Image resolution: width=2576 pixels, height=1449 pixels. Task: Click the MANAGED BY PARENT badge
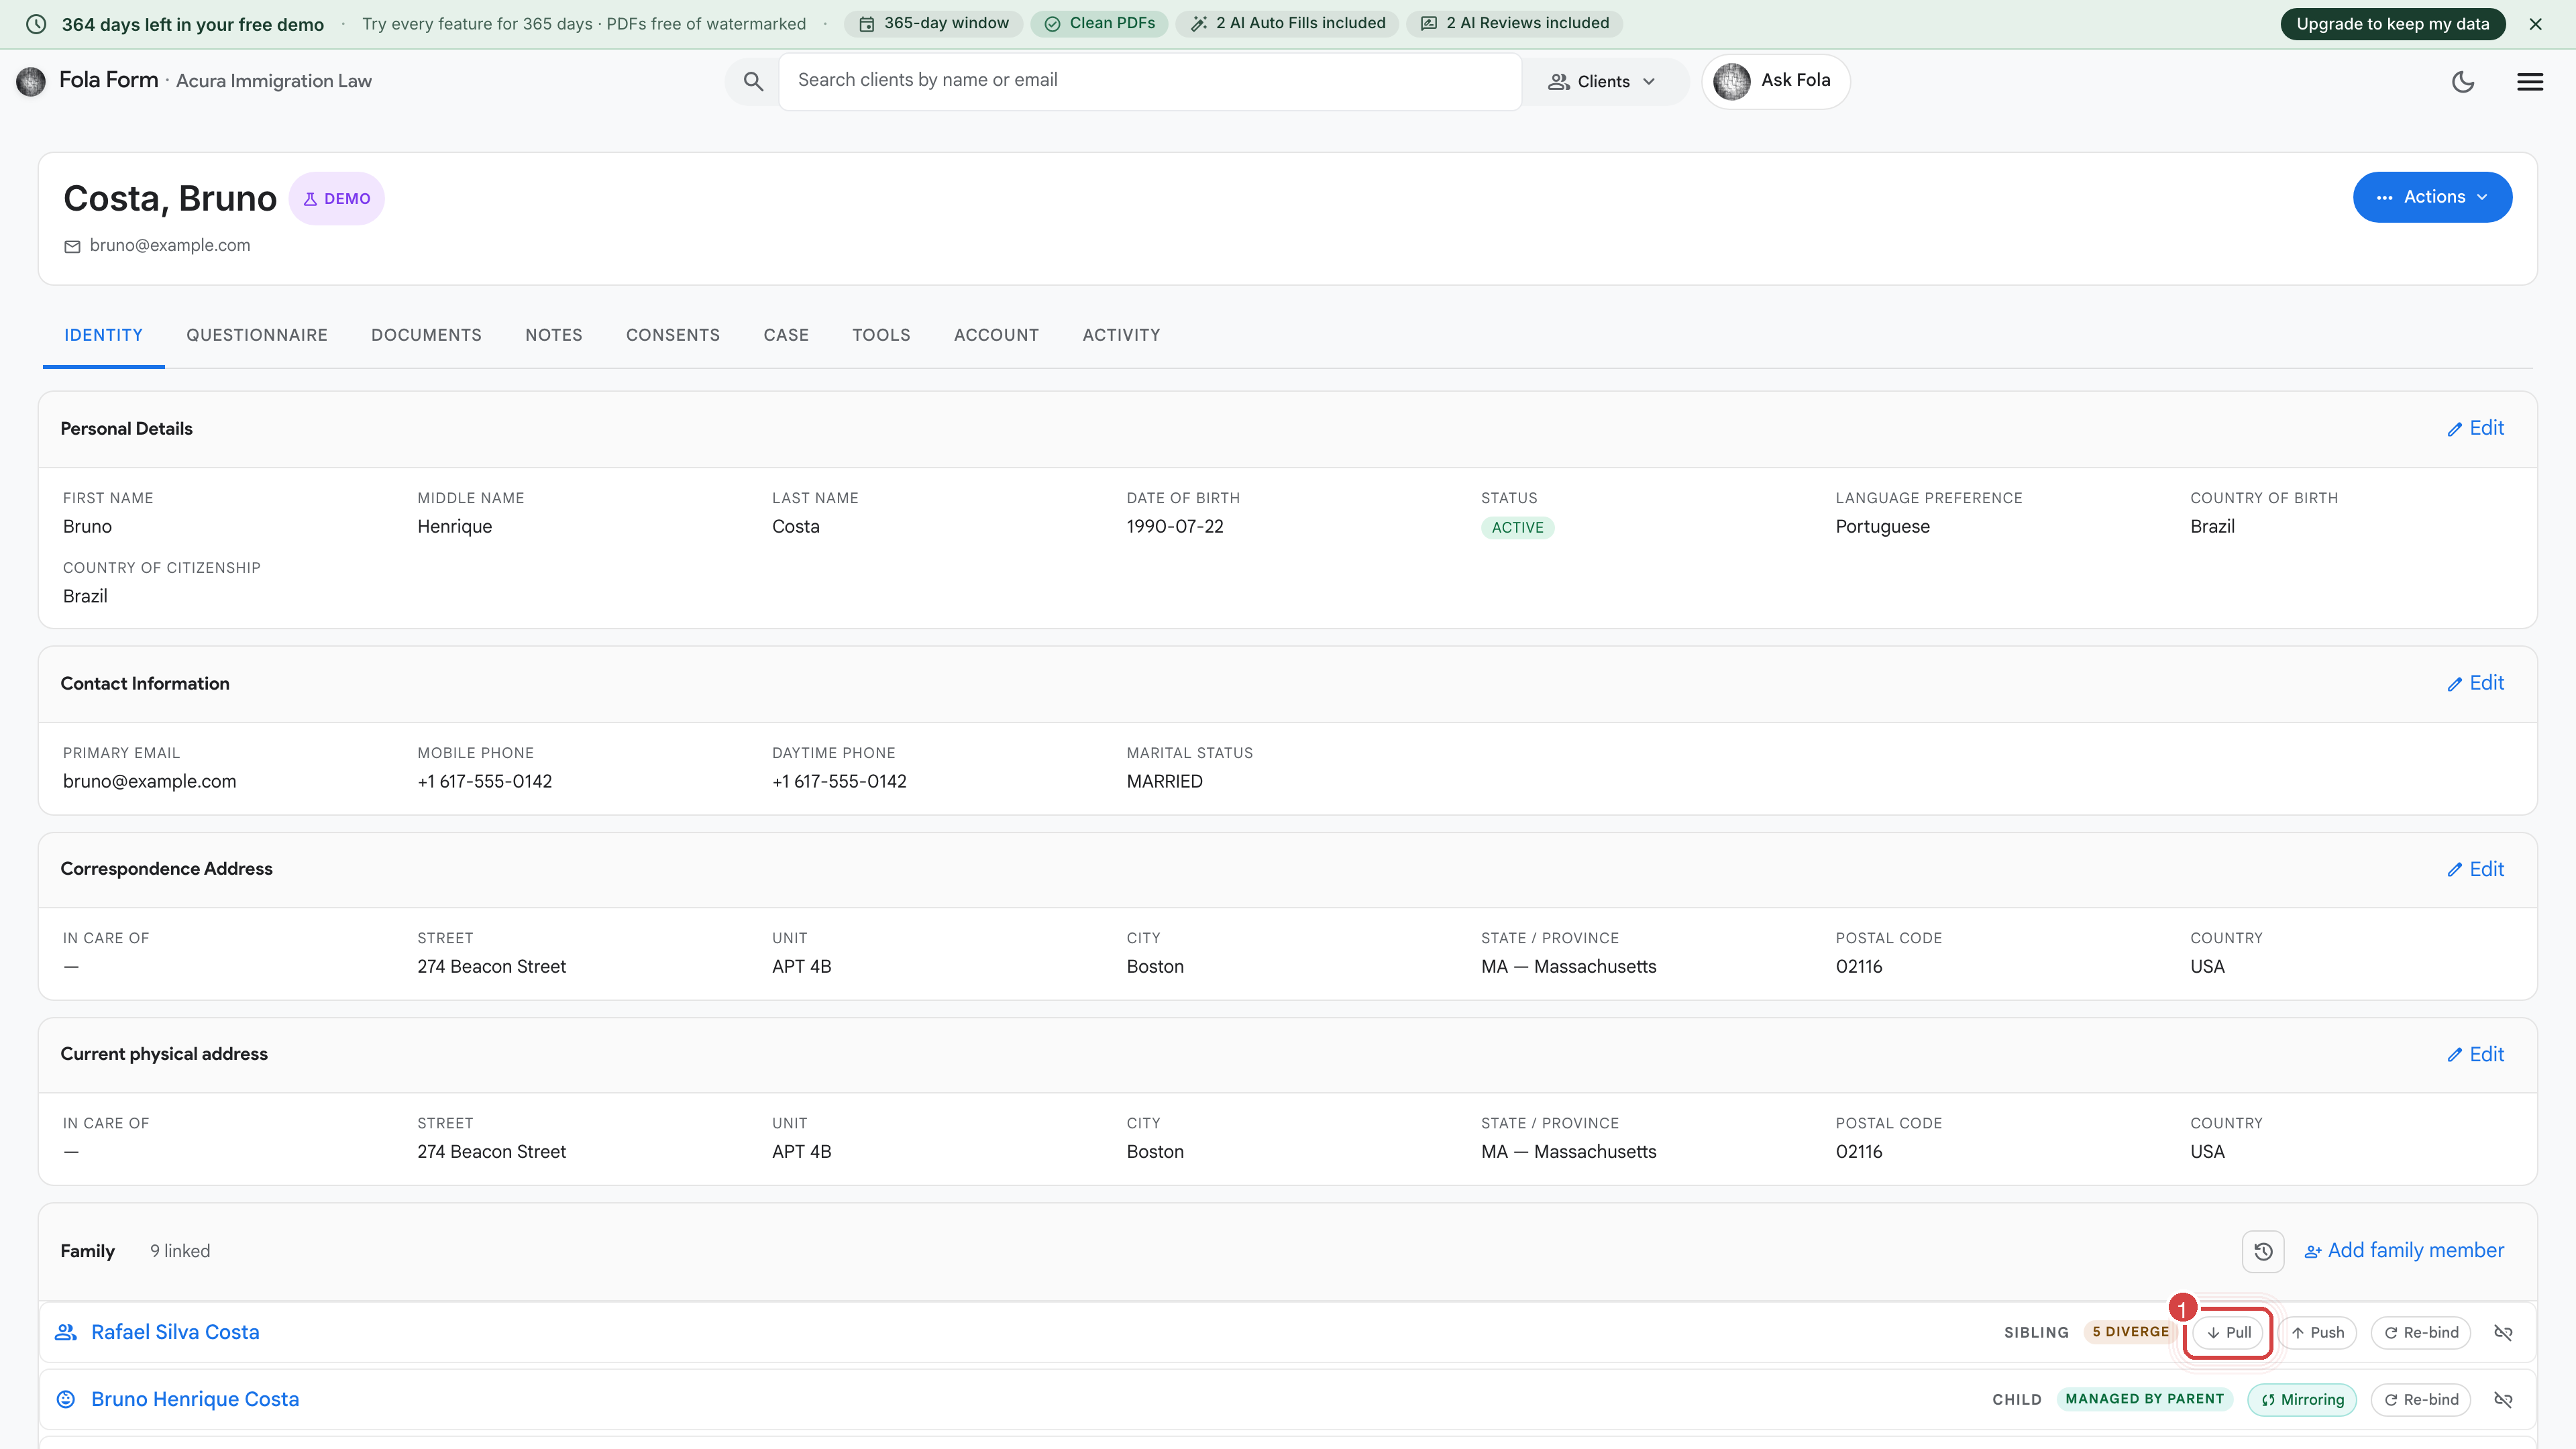click(2144, 1399)
